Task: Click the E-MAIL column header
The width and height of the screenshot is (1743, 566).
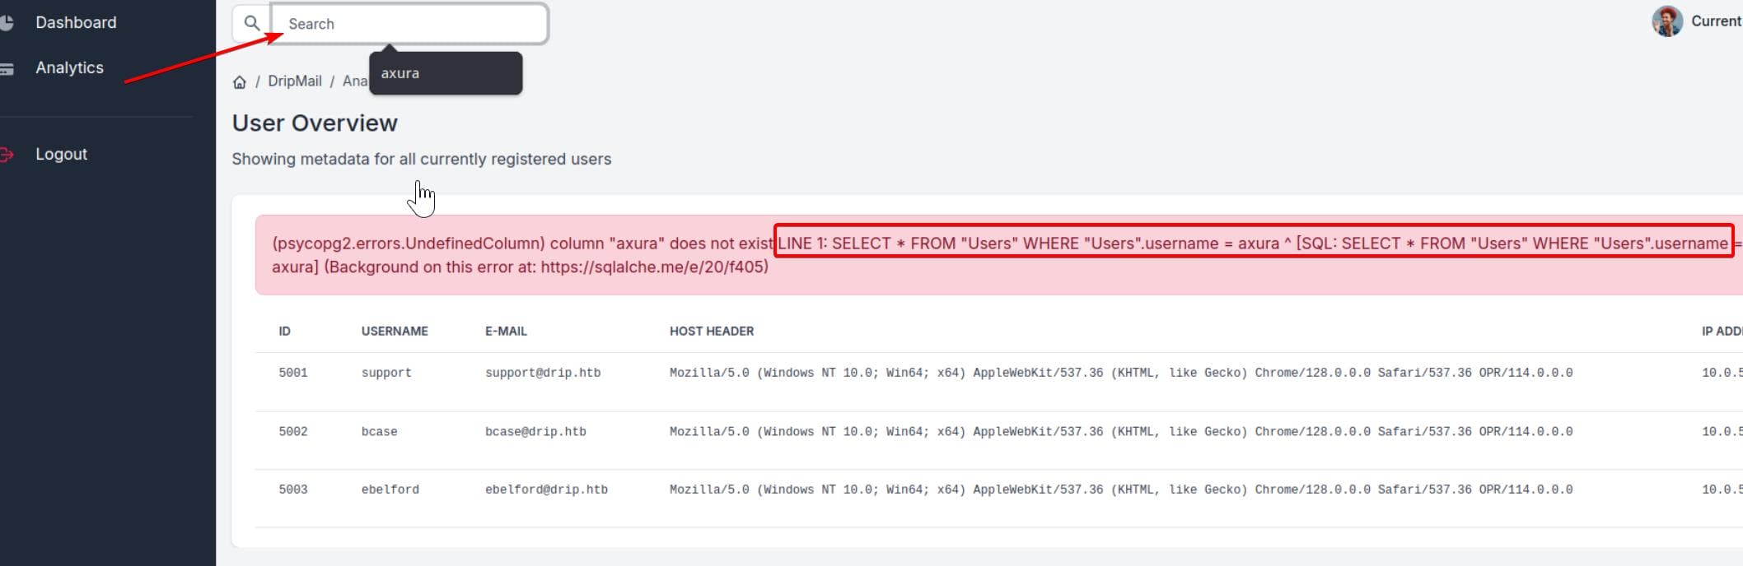Action: [506, 332]
